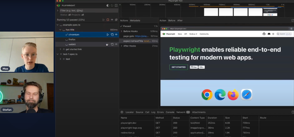Expand the filter options chevron

[x=58, y=11]
